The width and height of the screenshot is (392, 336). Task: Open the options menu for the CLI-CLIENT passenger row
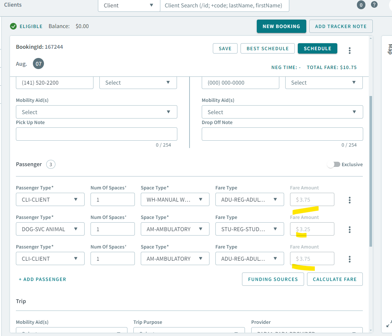tap(350, 200)
